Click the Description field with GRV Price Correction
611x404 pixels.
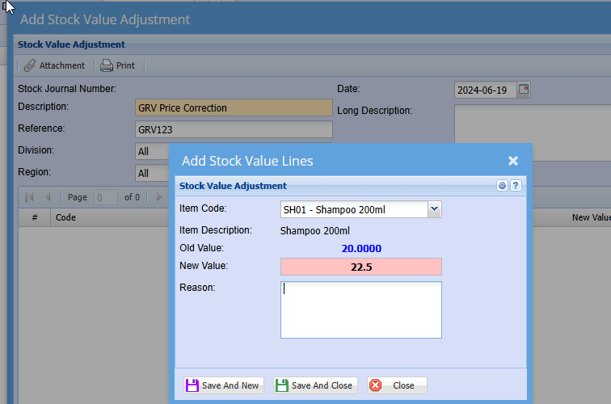[x=234, y=107]
